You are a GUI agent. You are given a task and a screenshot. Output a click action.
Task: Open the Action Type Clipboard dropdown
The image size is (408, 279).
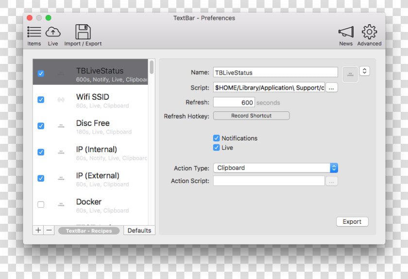[275, 168]
